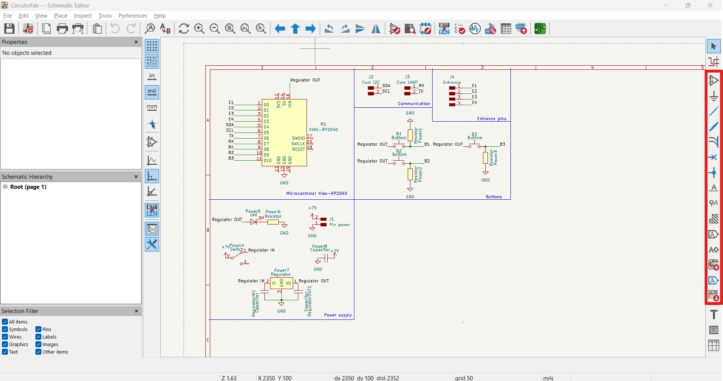Choose Add symbol tool
Viewport: 723px width, 381px height.
point(714,80)
